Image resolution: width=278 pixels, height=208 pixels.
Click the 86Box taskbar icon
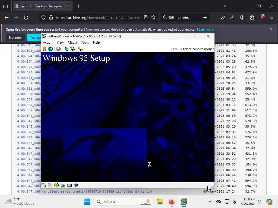click(184, 201)
